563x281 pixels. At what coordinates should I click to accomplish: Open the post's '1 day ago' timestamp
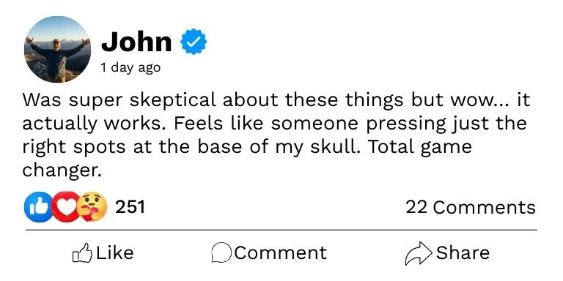click(130, 67)
